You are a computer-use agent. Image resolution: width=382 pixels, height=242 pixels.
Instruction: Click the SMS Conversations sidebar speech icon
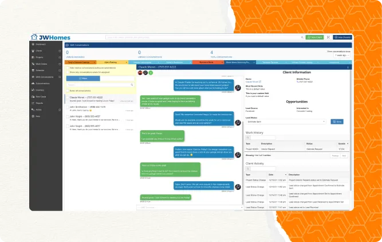tap(33, 77)
